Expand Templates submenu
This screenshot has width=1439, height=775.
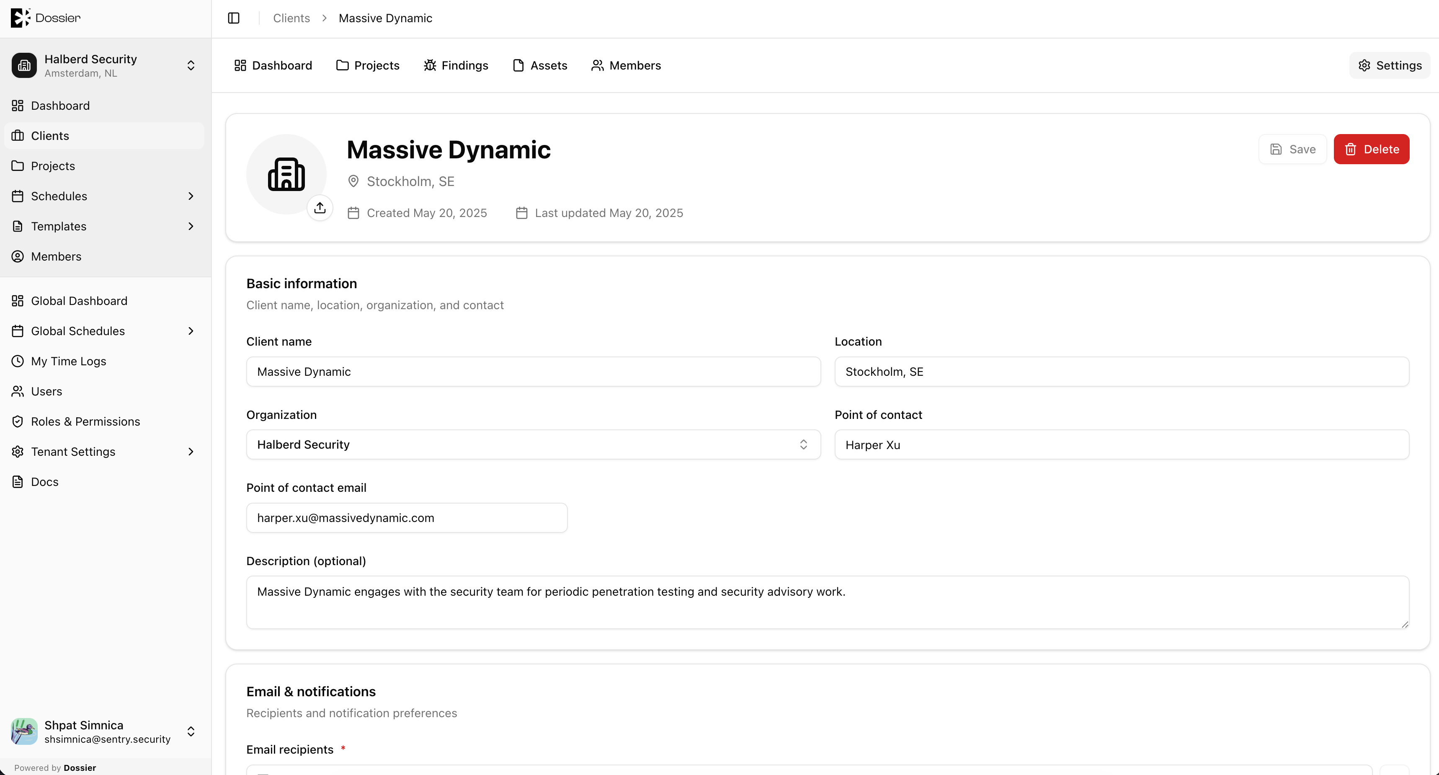[x=191, y=226]
